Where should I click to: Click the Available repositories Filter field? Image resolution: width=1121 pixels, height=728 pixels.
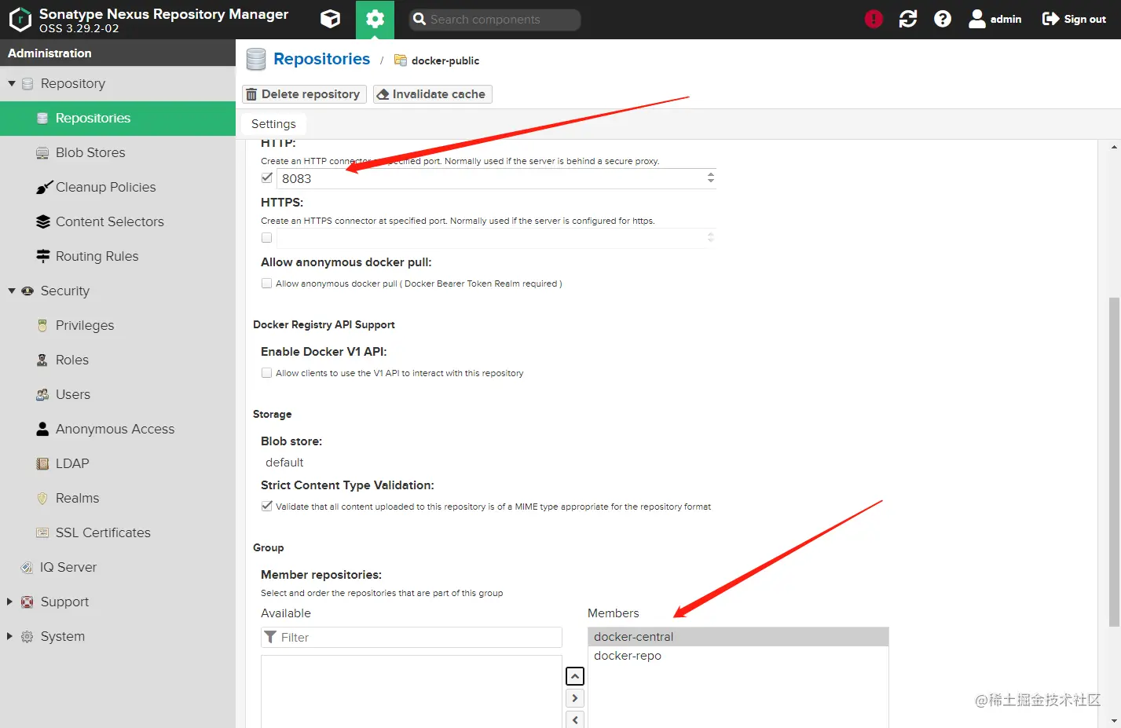412,637
